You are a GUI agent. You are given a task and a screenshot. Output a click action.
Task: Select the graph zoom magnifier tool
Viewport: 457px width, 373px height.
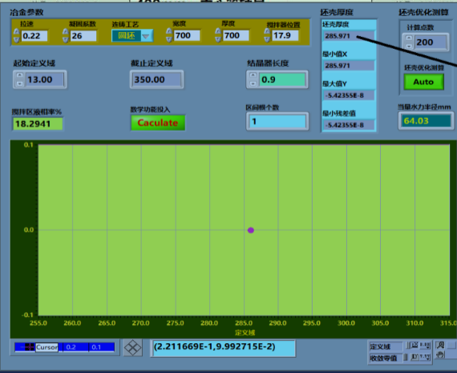(440, 345)
